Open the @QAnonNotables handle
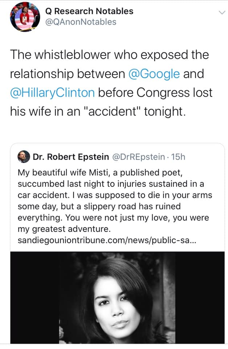The height and width of the screenshot is (349, 228). [x=81, y=22]
